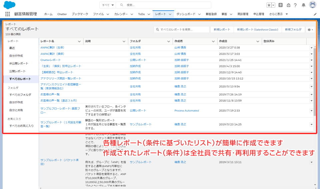Screen dimensions: 320x189
Task: Click the pencil icon to edit navigation
Action: click(x=315, y=14)
